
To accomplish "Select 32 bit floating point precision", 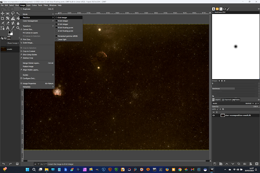I will tap(69, 31).
